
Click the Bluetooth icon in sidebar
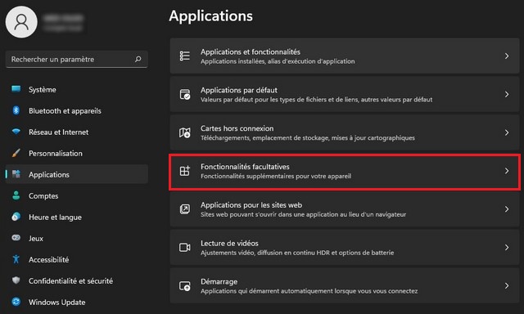[x=16, y=110]
